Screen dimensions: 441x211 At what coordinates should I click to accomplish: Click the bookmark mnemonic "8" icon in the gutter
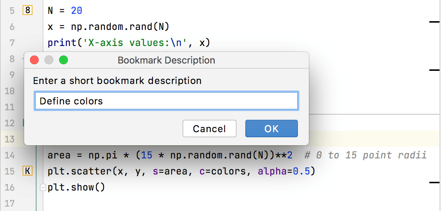(27, 11)
